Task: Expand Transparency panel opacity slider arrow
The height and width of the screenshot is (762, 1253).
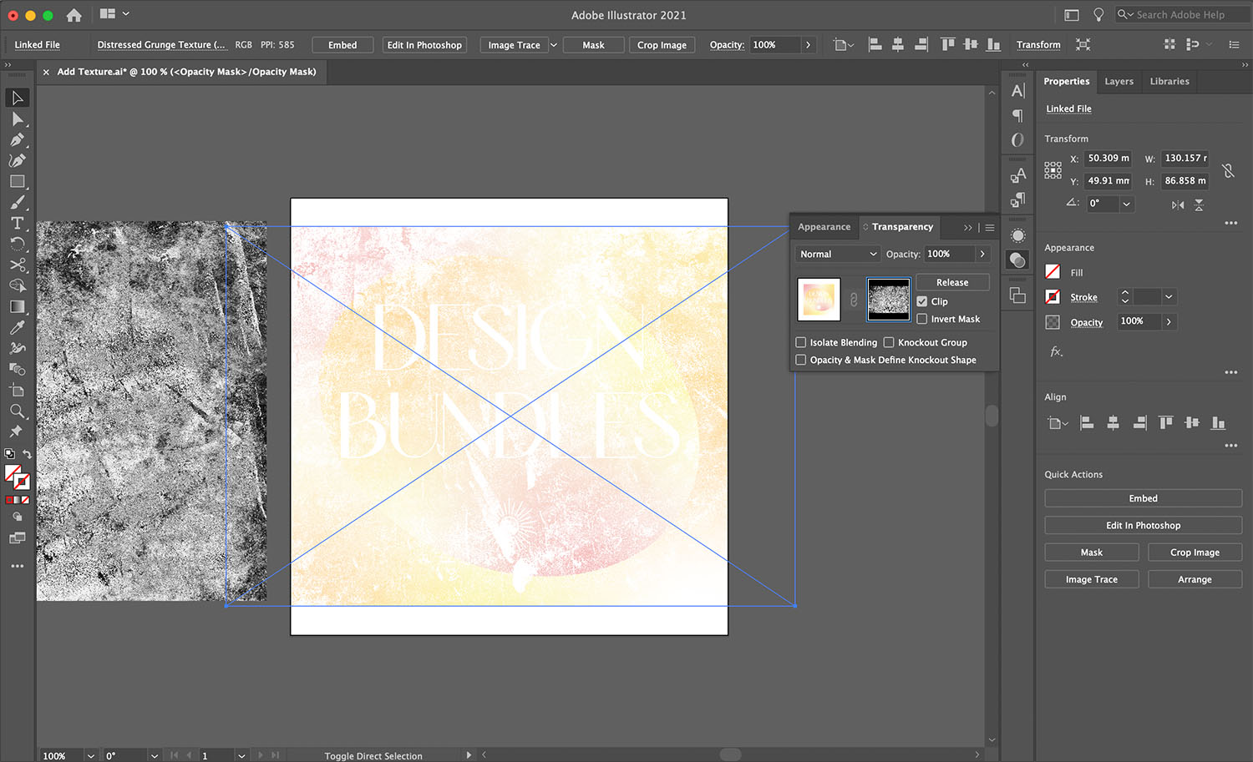Action: 982,254
